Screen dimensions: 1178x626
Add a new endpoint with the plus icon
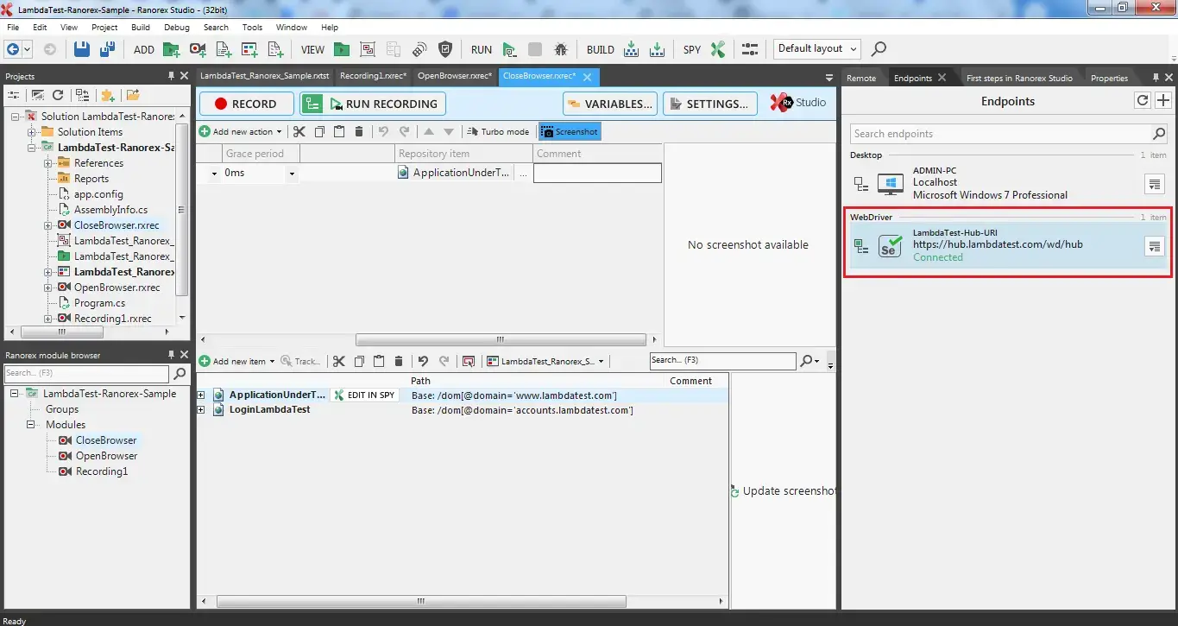1162,101
